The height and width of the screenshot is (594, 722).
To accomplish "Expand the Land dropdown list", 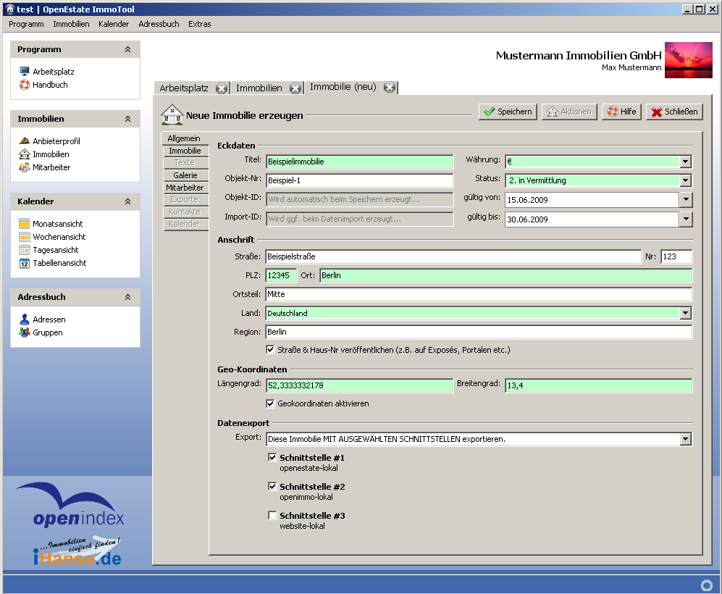I will pyautogui.click(x=685, y=314).
